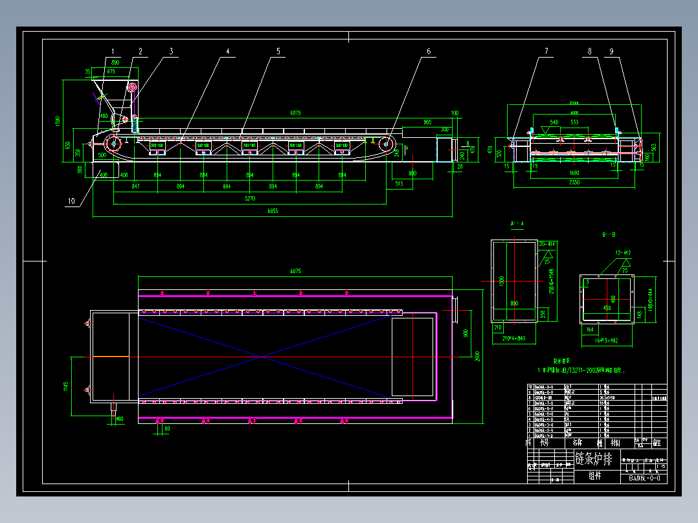Screen dimensions: 698x523
Task: Select the 650 vertical dimension in the side view
Action: pyautogui.click(x=67, y=146)
